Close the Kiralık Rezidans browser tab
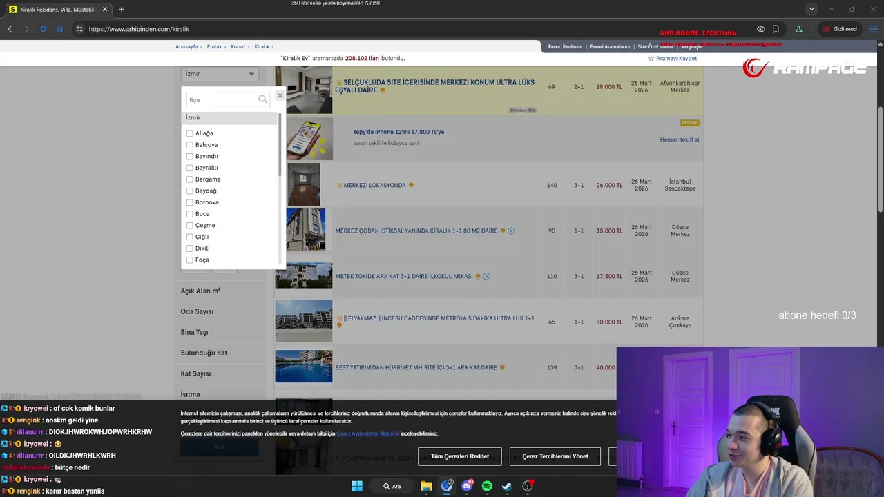Image resolution: width=884 pixels, height=497 pixels. click(105, 10)
